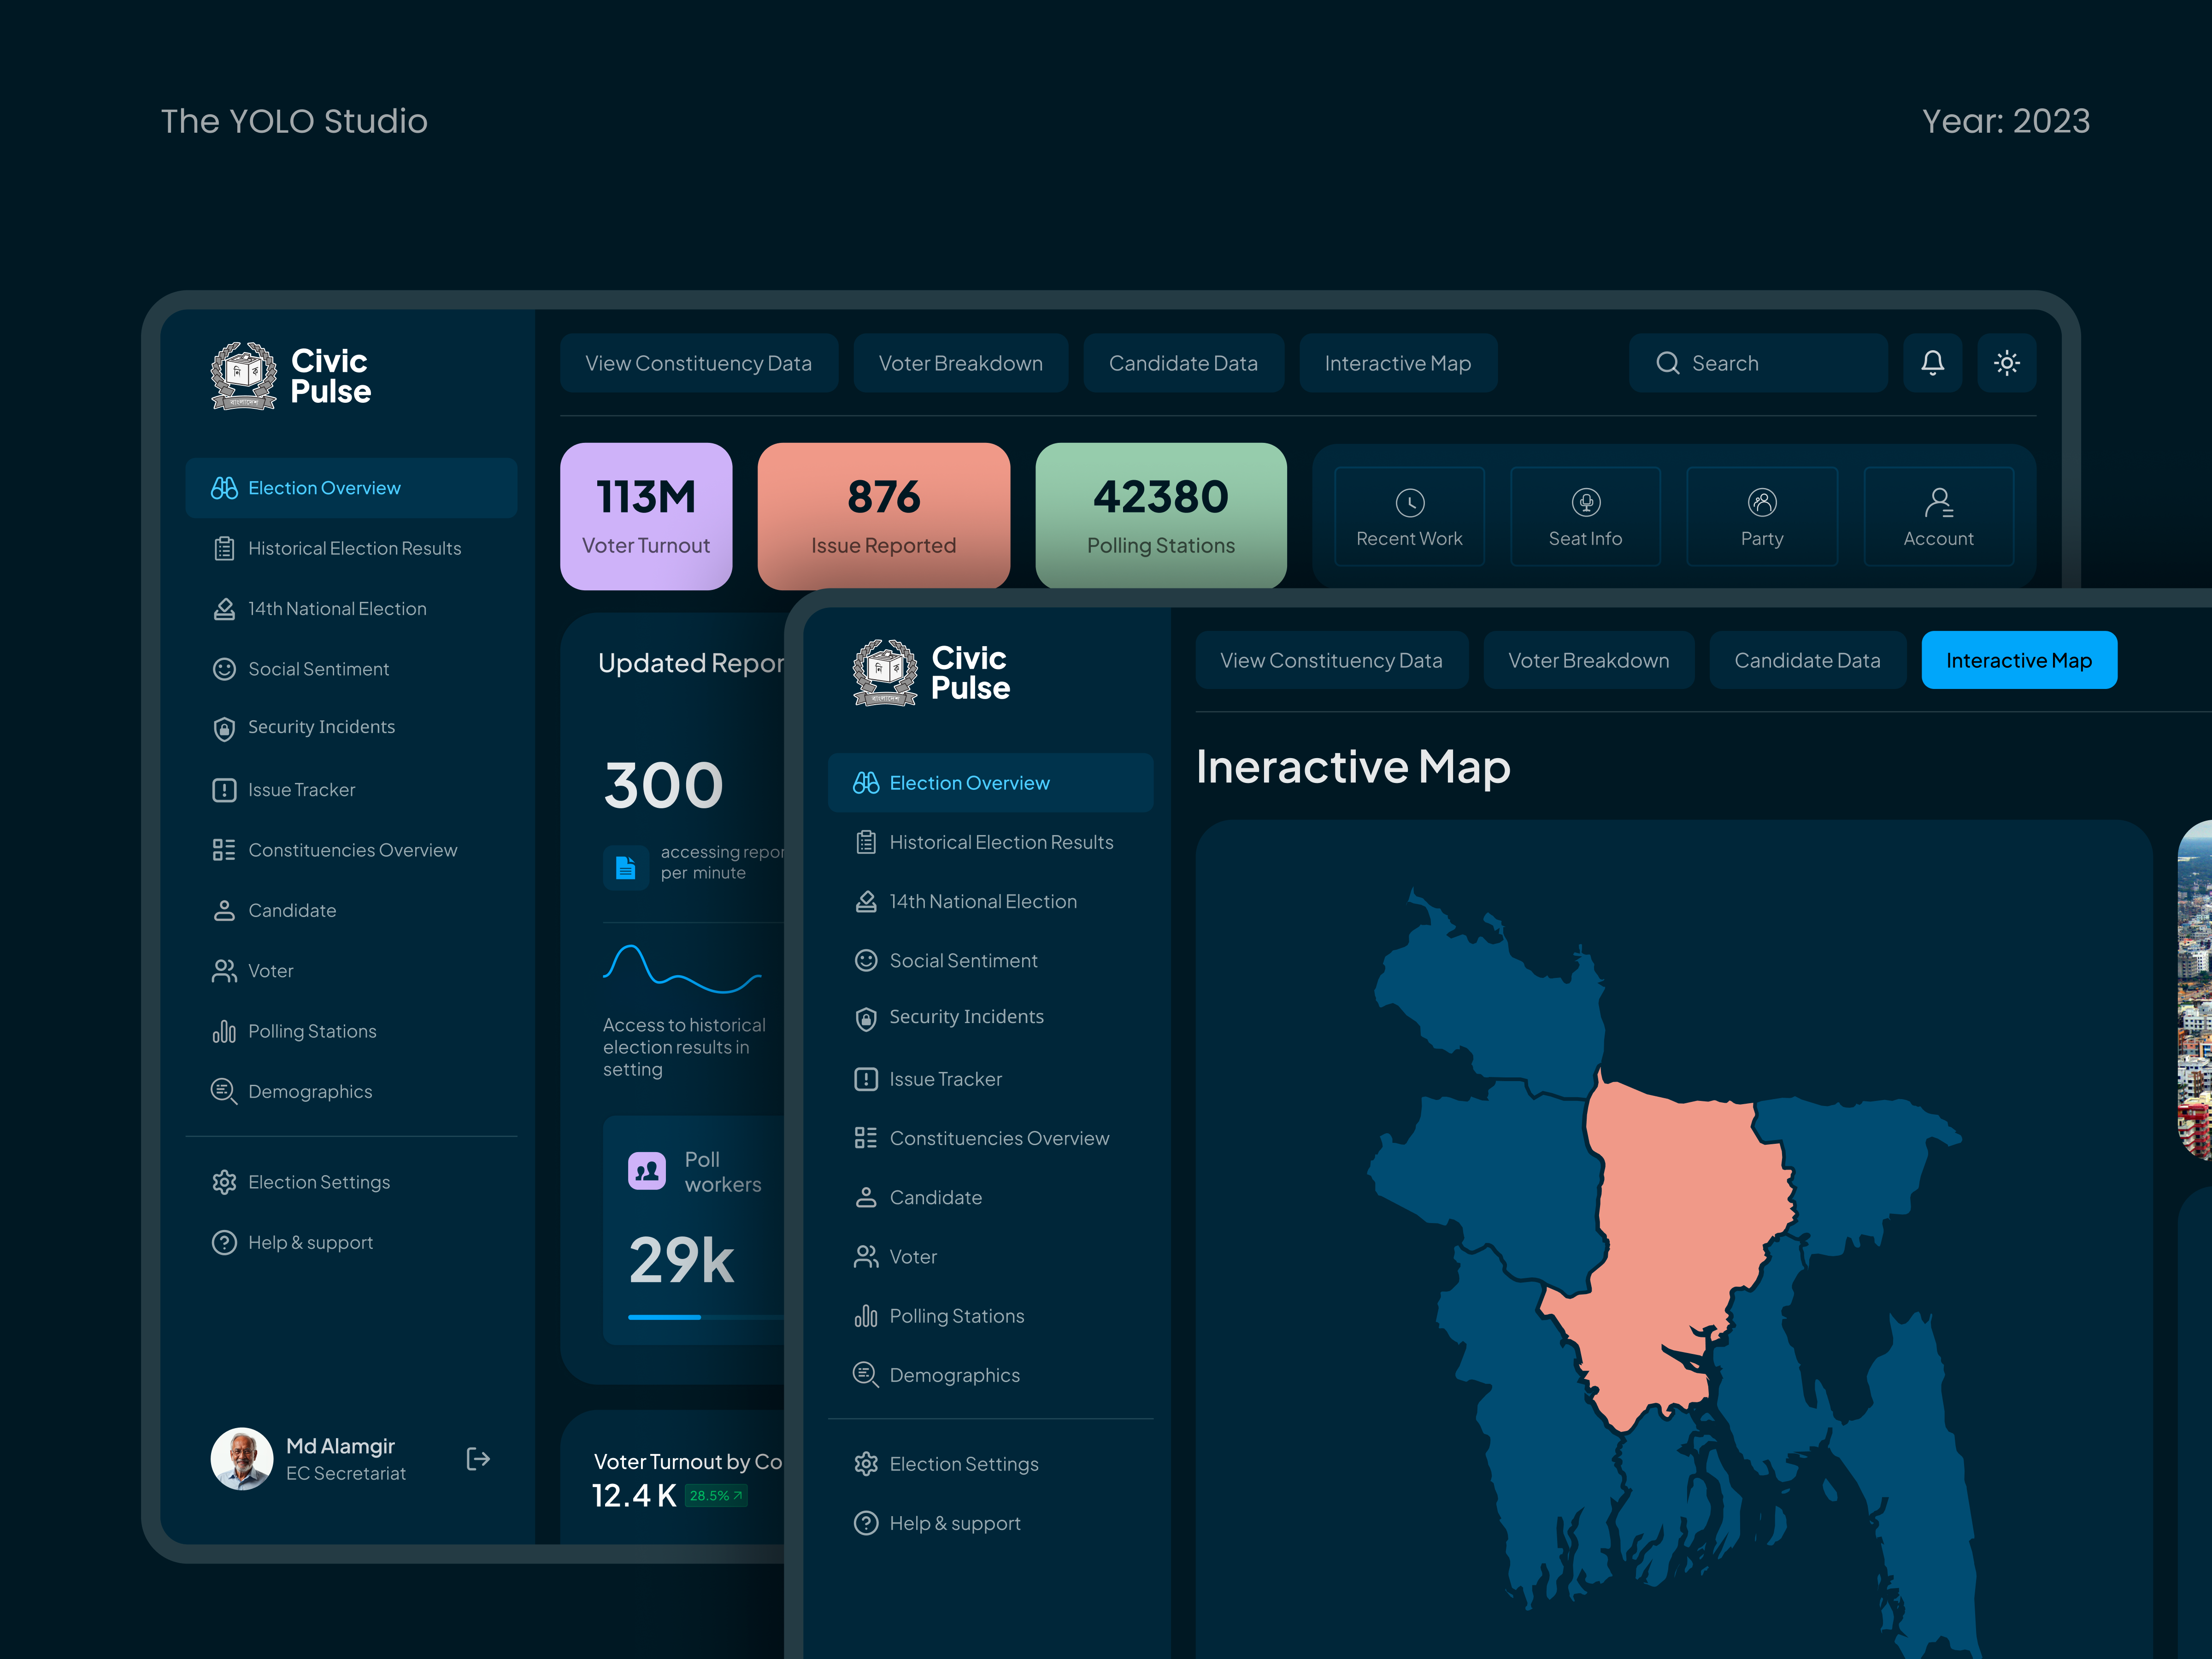Click the notification bell icon
Image resolution: width=2212 pixels, height=1659 pixels.
click(x=1933, y=363)
